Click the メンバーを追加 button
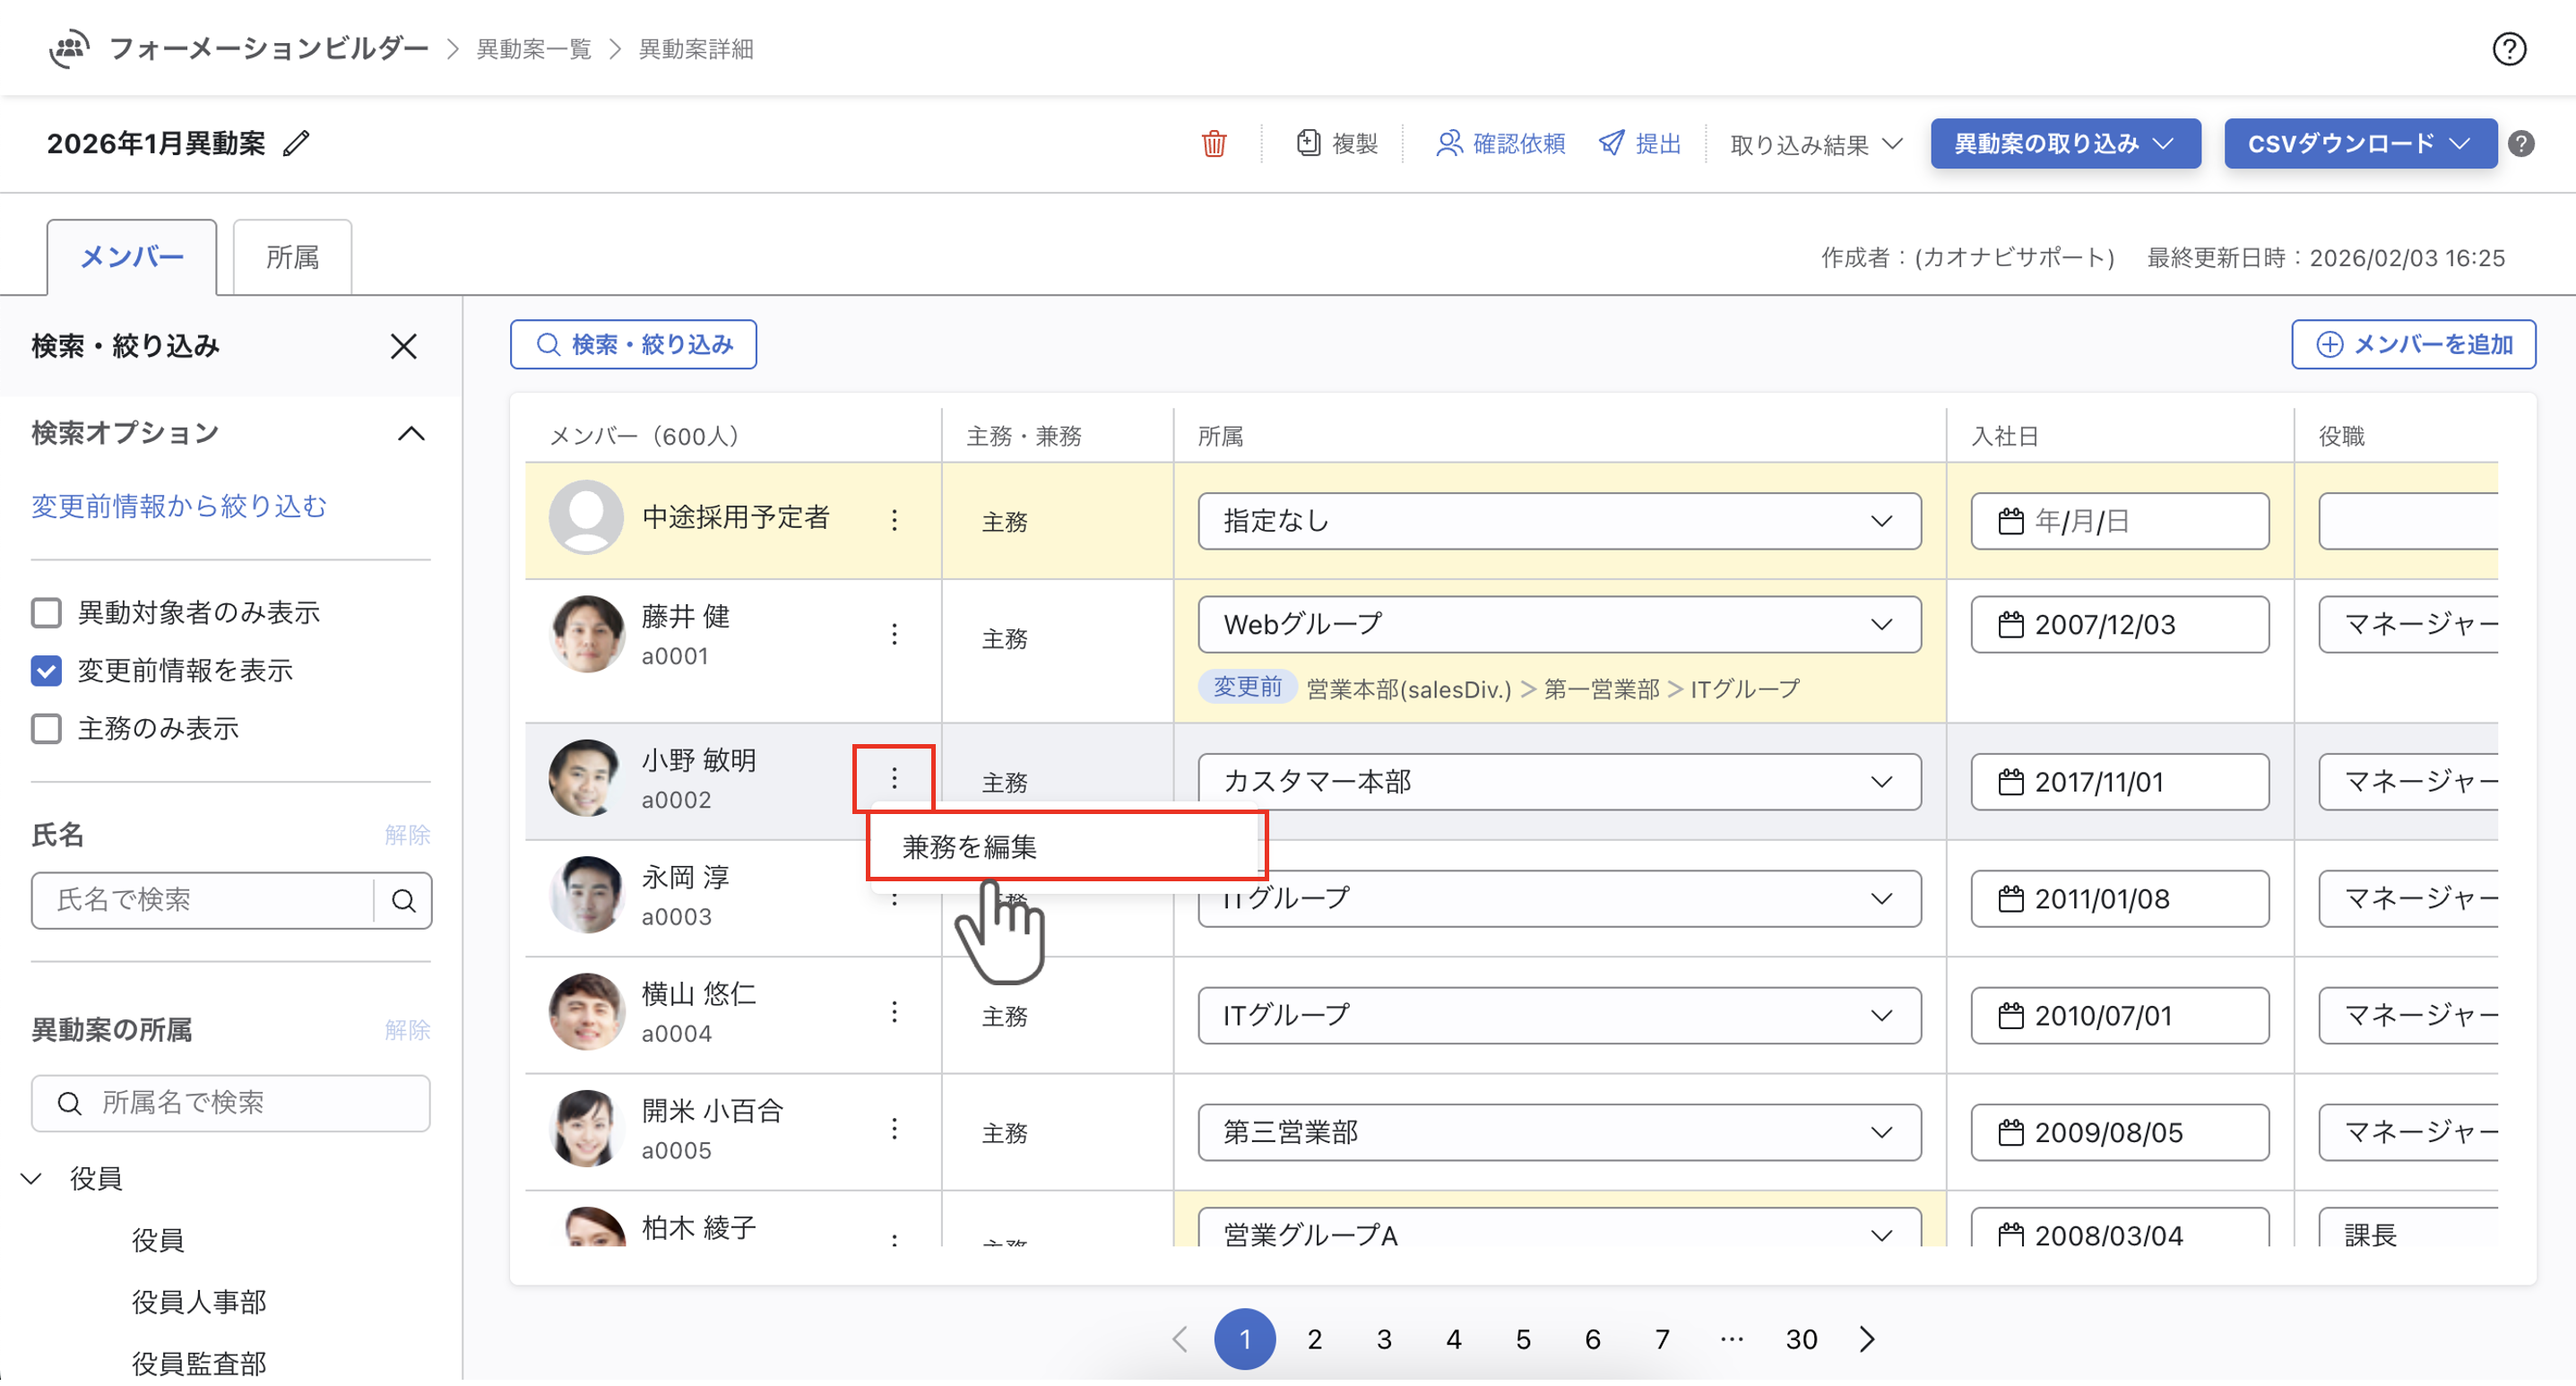The image size is (2576, 1386). [2412, 346]
